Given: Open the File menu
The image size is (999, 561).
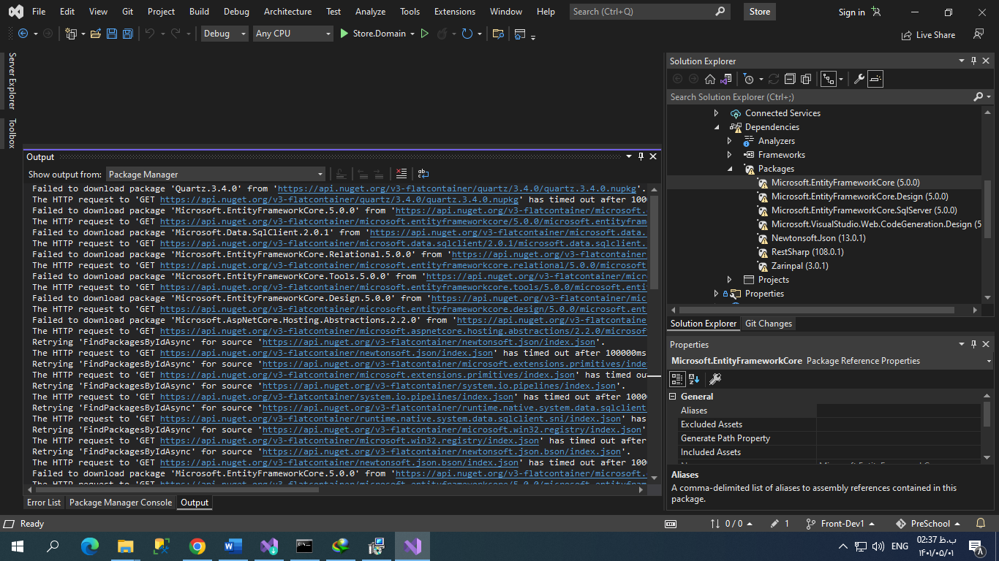Looking at the screenshot, I should (x=39, y=12).
